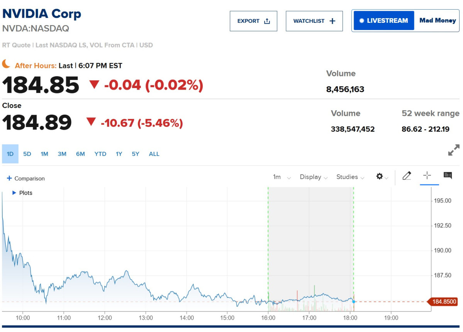Image resolution: width=463 pixels, height=332 pixels.
Task: Switch to the 6M time range
Action: tap(80, 154)
